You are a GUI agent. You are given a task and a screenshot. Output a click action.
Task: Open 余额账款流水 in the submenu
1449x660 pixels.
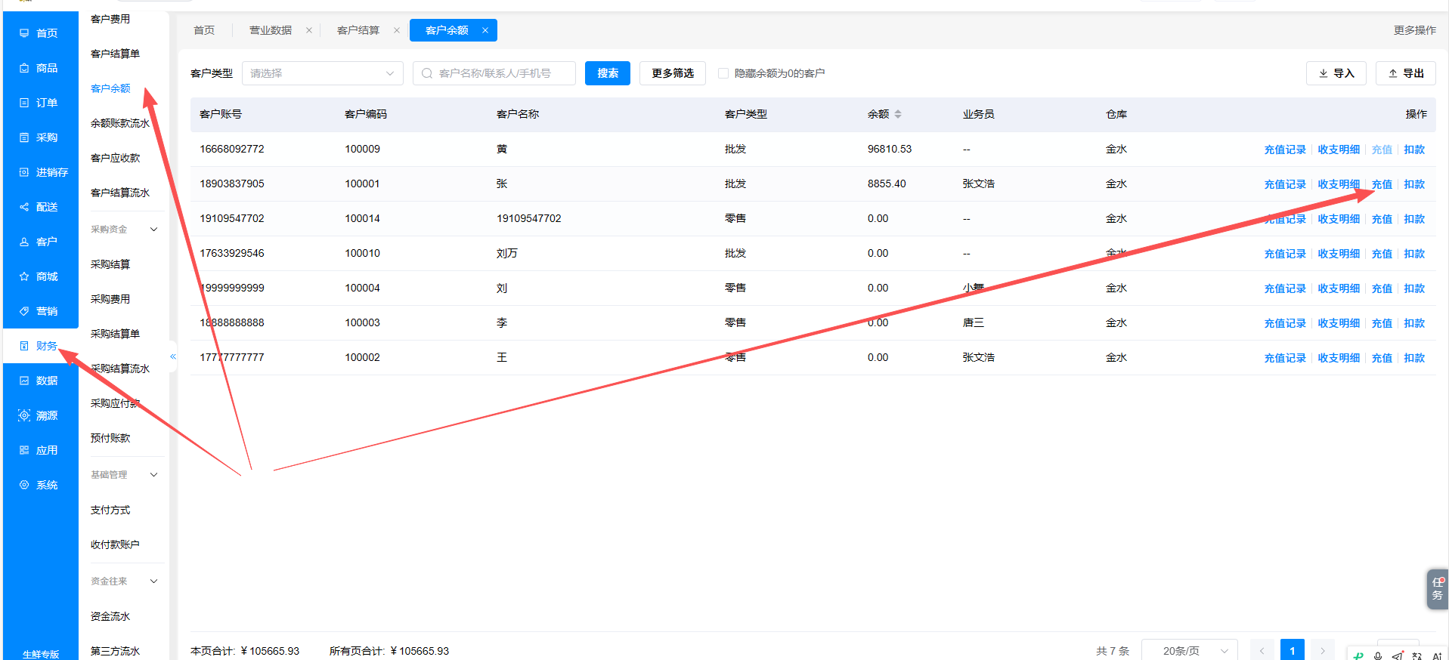coord(120,123)
